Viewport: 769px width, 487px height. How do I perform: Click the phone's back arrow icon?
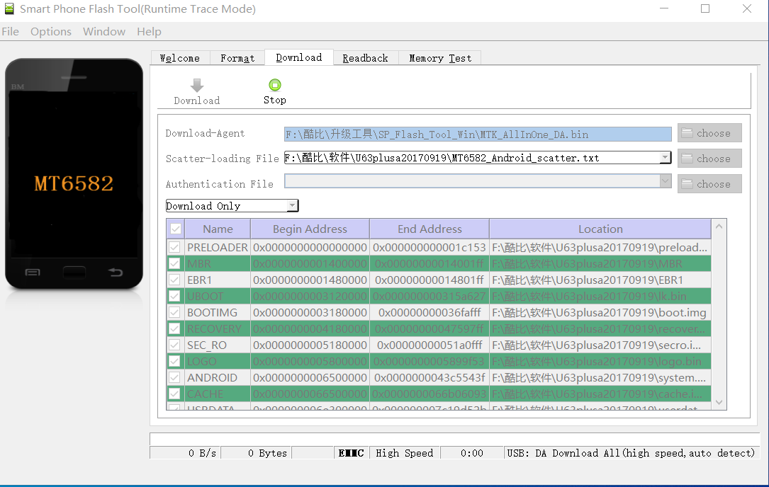[115, 273]
